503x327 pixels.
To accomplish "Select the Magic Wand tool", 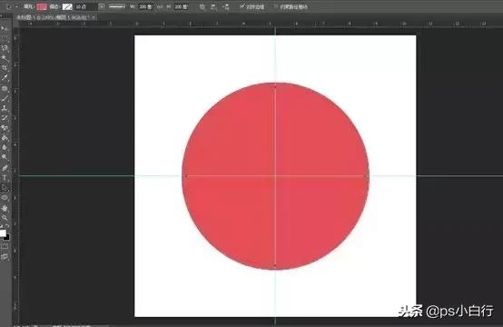I will pos(5,58).
